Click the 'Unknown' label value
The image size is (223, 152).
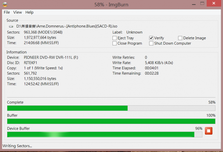(134, 32)
